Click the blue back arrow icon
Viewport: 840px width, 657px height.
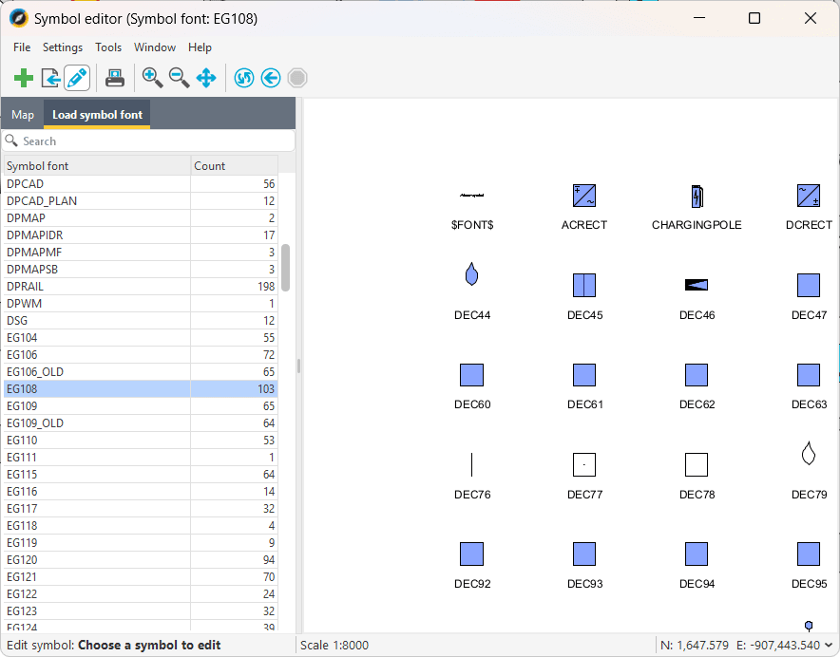tap(271, 78)
